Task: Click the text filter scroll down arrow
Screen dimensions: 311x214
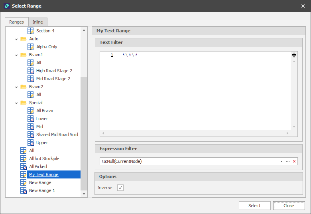Action: (294, 127)
